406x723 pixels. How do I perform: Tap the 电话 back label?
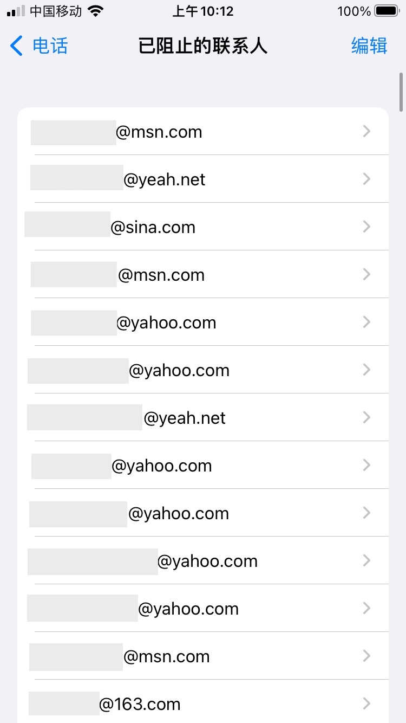[x=50, y=46]
